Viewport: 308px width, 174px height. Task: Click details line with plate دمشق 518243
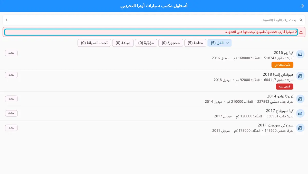coord(253,58)
